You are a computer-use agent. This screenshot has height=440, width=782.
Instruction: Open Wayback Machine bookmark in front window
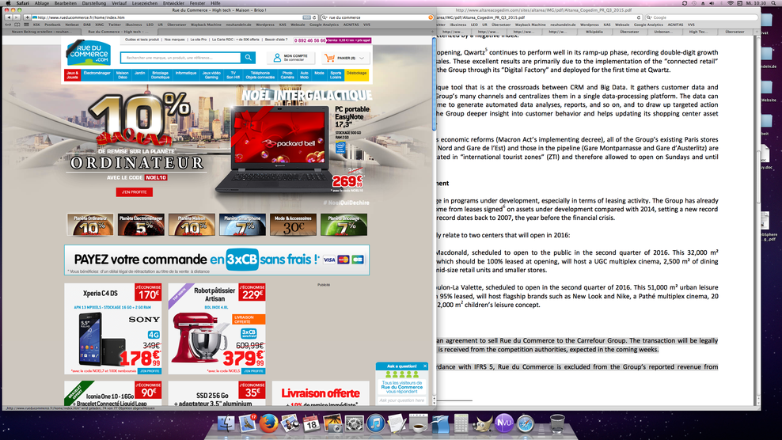point(206,25)
